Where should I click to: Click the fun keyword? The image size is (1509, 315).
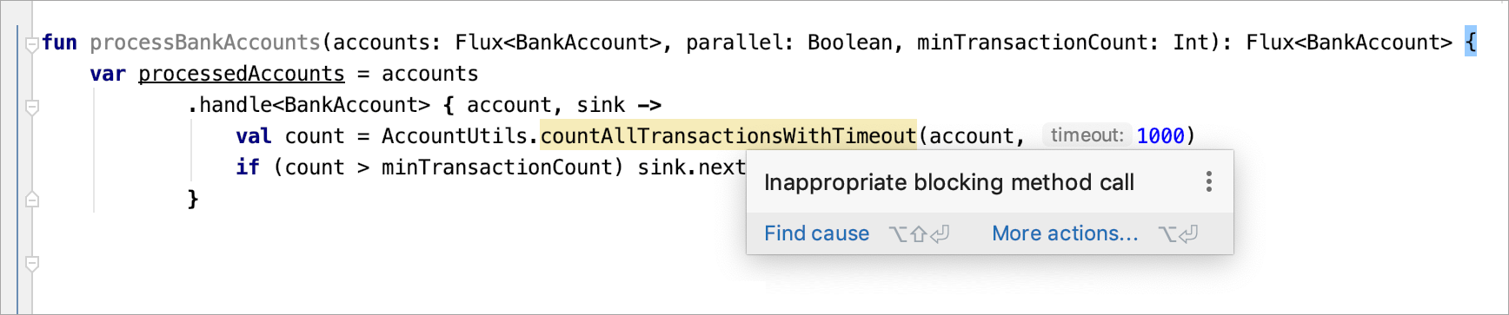point(59,43)
